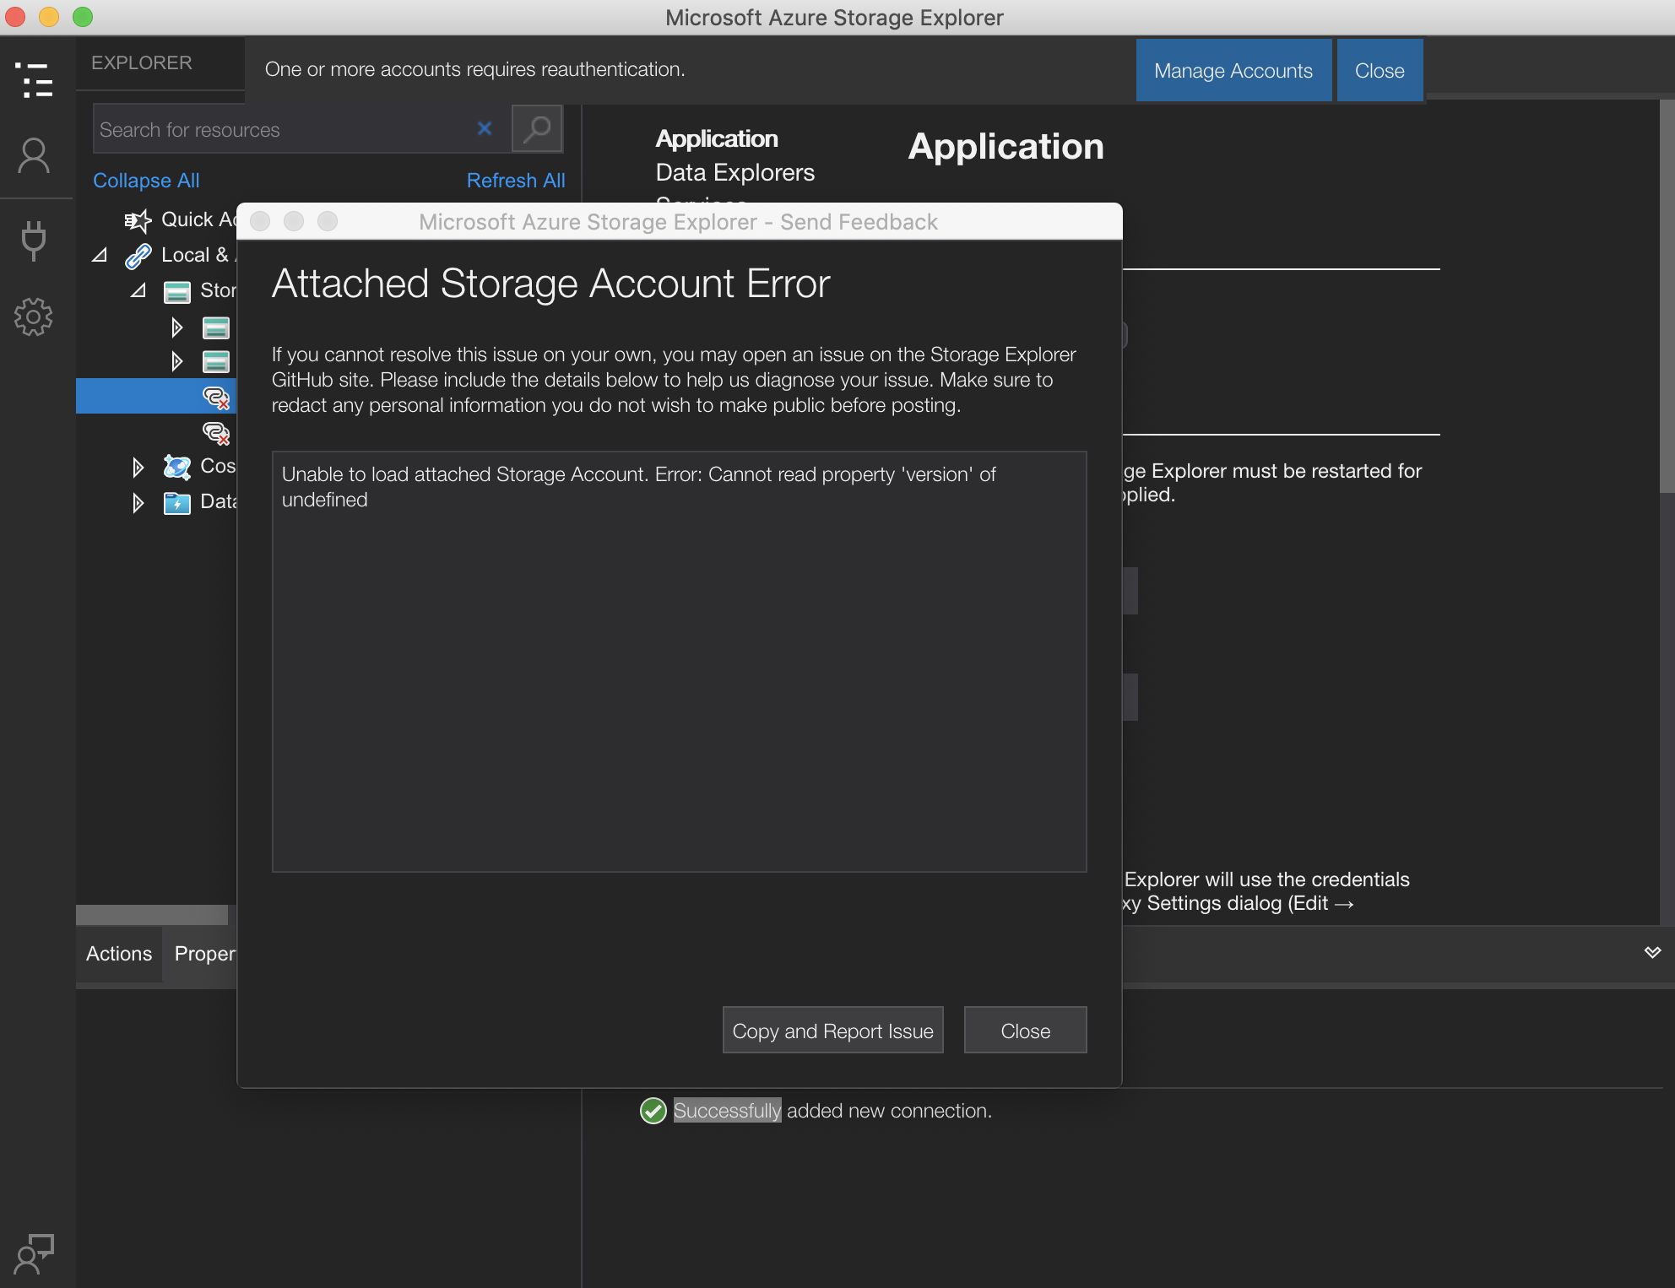Screen dimensions: 1675x1288
Task: Expand the Cosmos DB accounts node
Action: tap(138, 467)
